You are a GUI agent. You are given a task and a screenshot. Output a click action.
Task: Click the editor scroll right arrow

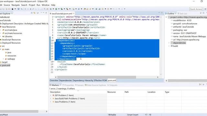click(158, 77)
